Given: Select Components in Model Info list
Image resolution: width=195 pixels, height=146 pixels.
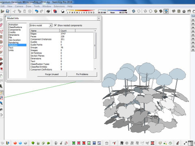Looking at the screenshot, I should 15,30.
